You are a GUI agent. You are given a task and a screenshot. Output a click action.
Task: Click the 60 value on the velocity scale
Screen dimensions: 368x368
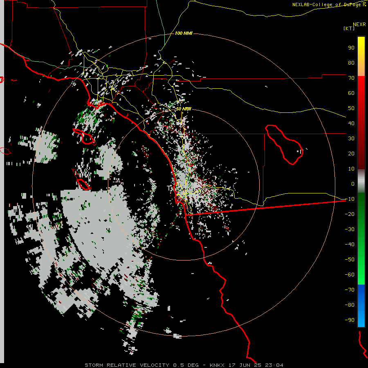click(x=351, y=93)
